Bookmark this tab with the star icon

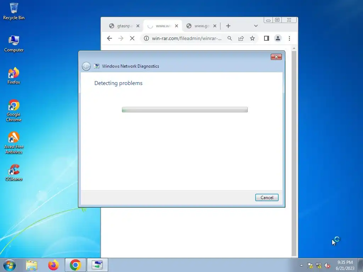pos(252,38)
